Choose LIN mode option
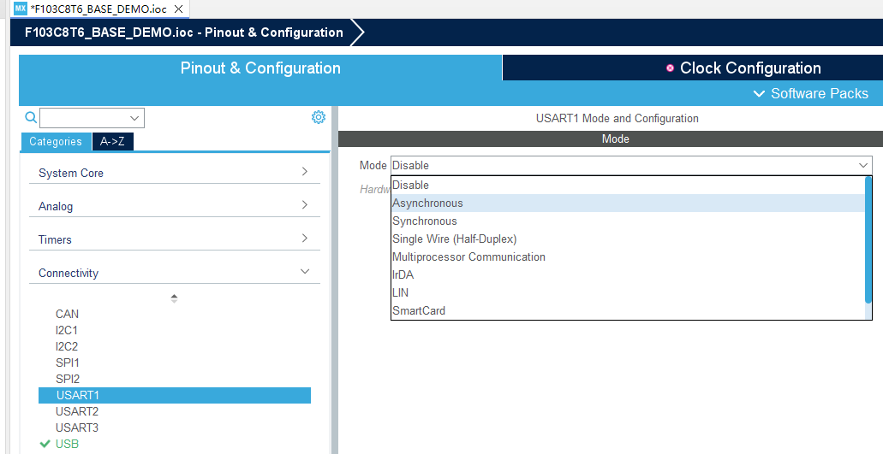Screen dimensions: 883x454 628,292
